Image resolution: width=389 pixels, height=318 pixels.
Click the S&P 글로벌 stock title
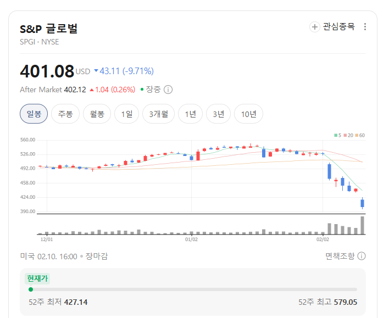[48, 29]
